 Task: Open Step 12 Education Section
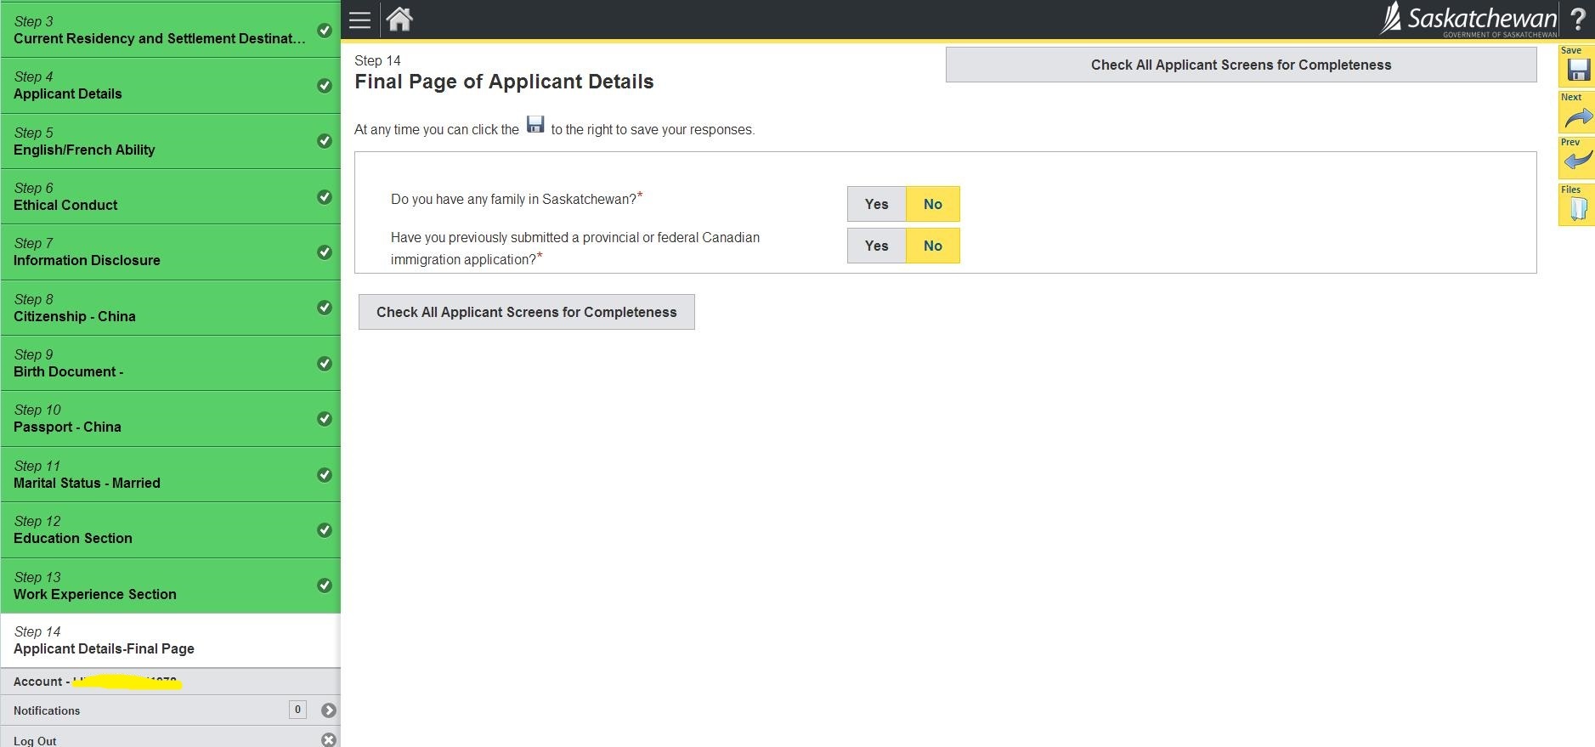click(170, 530)
